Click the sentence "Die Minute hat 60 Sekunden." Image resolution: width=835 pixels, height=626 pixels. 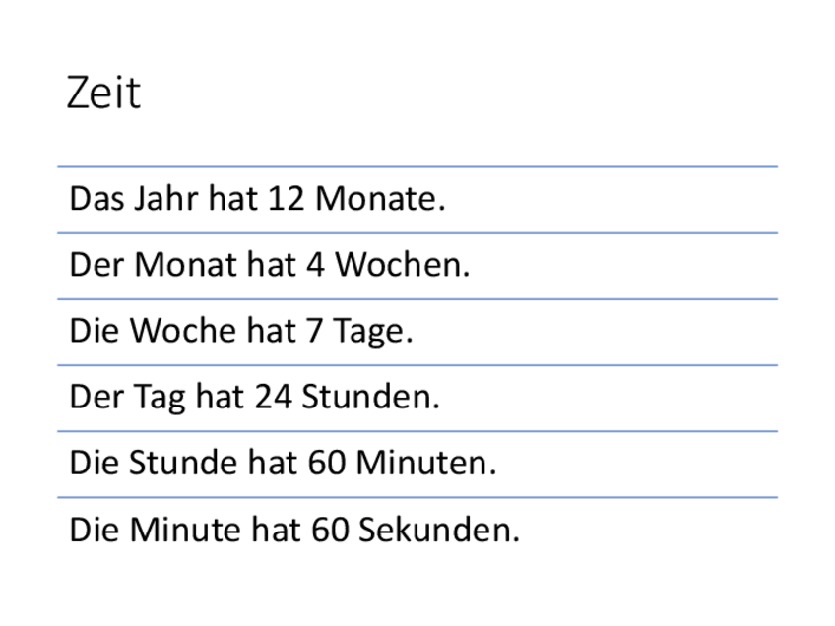pyautogui.click(x=293, y=531)
